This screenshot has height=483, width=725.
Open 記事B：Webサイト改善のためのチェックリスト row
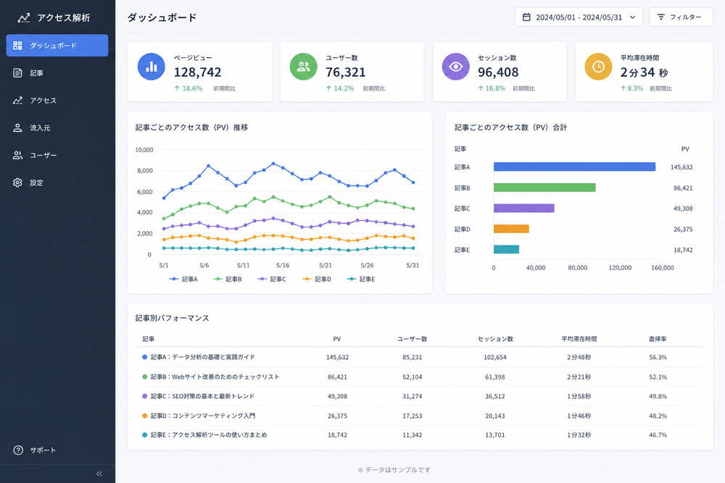(x=420, y=377)
